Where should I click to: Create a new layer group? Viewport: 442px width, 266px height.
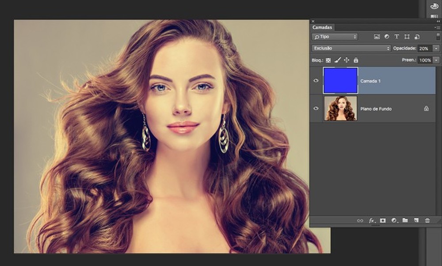click(406, 220)
